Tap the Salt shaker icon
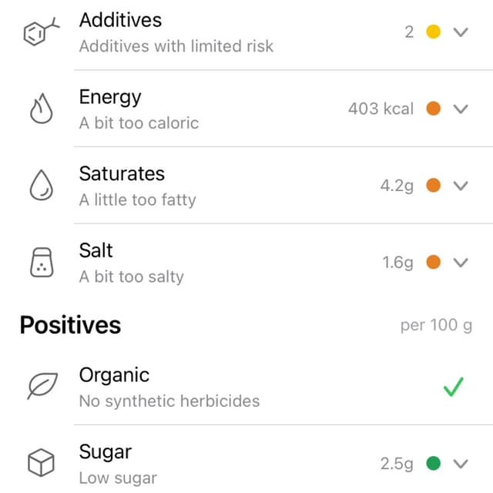This screenshot has width=493, height=493. click(42, 262)
